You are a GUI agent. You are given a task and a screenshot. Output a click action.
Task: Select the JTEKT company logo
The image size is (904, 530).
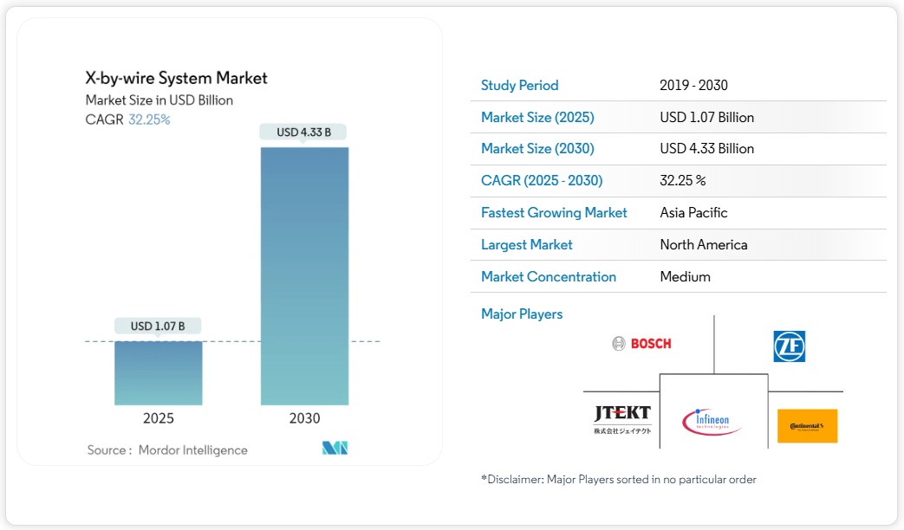click(622, 418)
